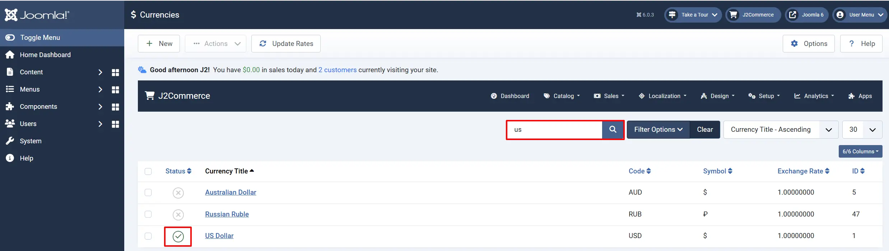The width and height of the screenshot is (889, 251).
Task: Open the Catalog menu
Action: click(x=562, y=96)
